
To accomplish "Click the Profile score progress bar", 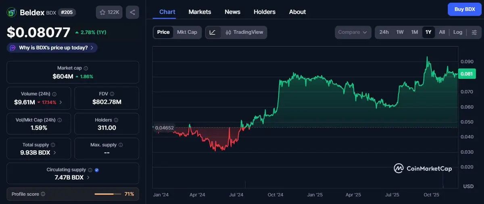I will 107,194.
